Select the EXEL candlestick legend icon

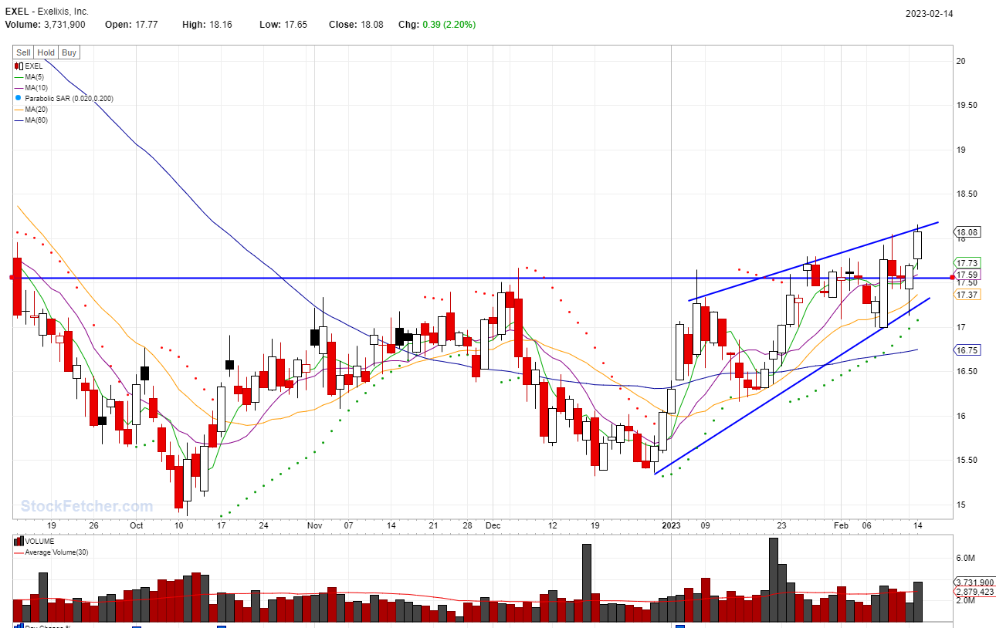(19, 66)
